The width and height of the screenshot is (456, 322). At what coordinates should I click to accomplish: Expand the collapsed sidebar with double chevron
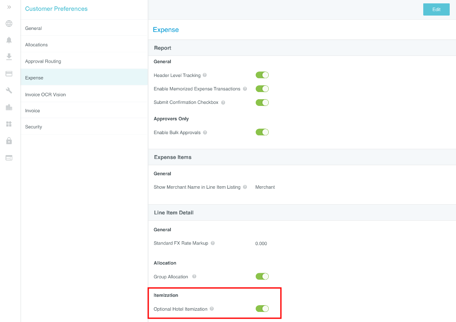[9, 7]
